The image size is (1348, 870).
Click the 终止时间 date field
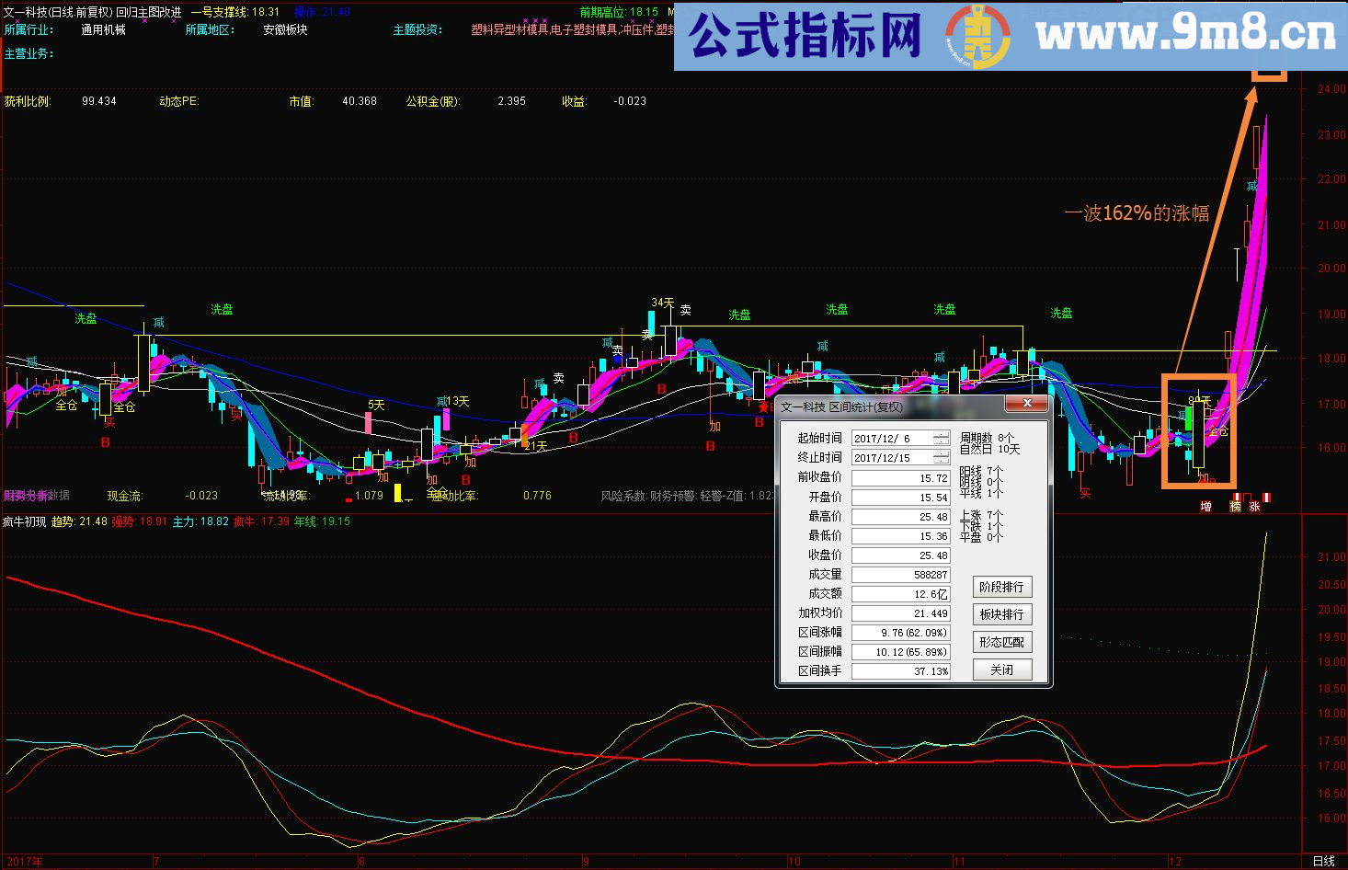pyautogui.click(x=900, y=458)
